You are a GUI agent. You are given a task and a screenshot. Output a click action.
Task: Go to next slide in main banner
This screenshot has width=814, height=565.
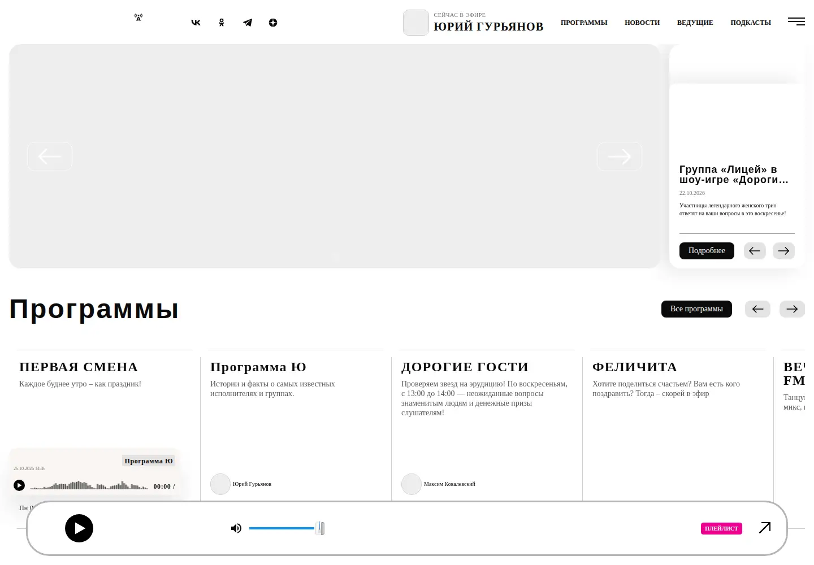click(620, 157)
